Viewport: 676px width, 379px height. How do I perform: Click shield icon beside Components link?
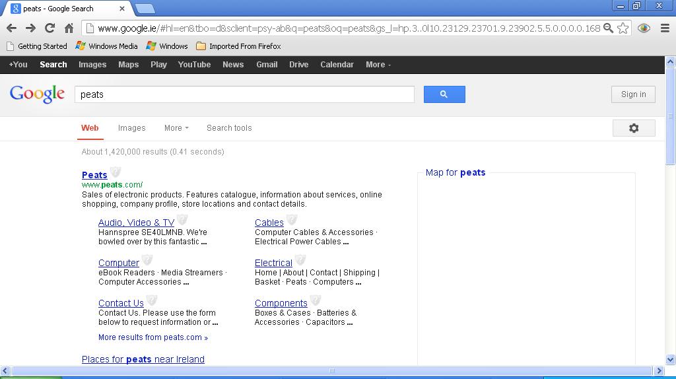point(315,300)
